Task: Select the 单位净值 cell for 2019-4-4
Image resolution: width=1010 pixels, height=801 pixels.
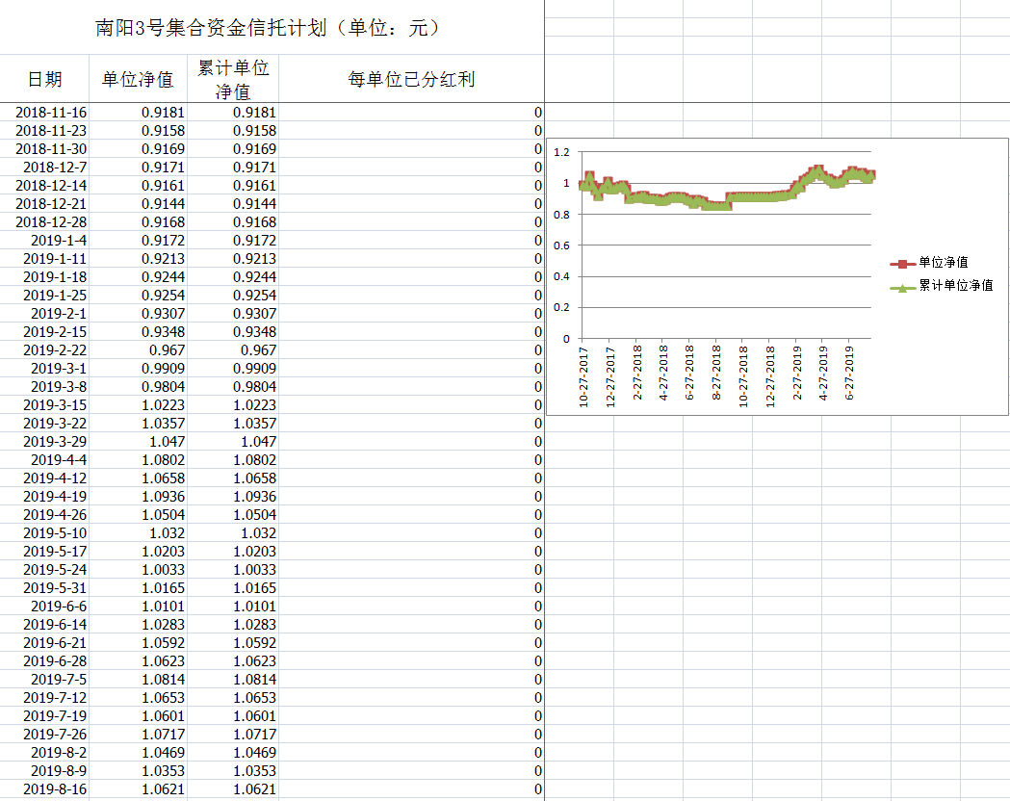Action: click(138, 460)
